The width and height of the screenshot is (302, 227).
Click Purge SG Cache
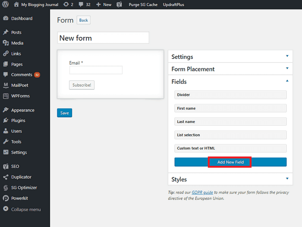[x=143, y=5]
